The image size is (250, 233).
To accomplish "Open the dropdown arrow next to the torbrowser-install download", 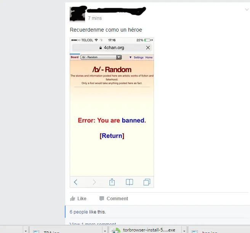I will [x=184, y=231].
